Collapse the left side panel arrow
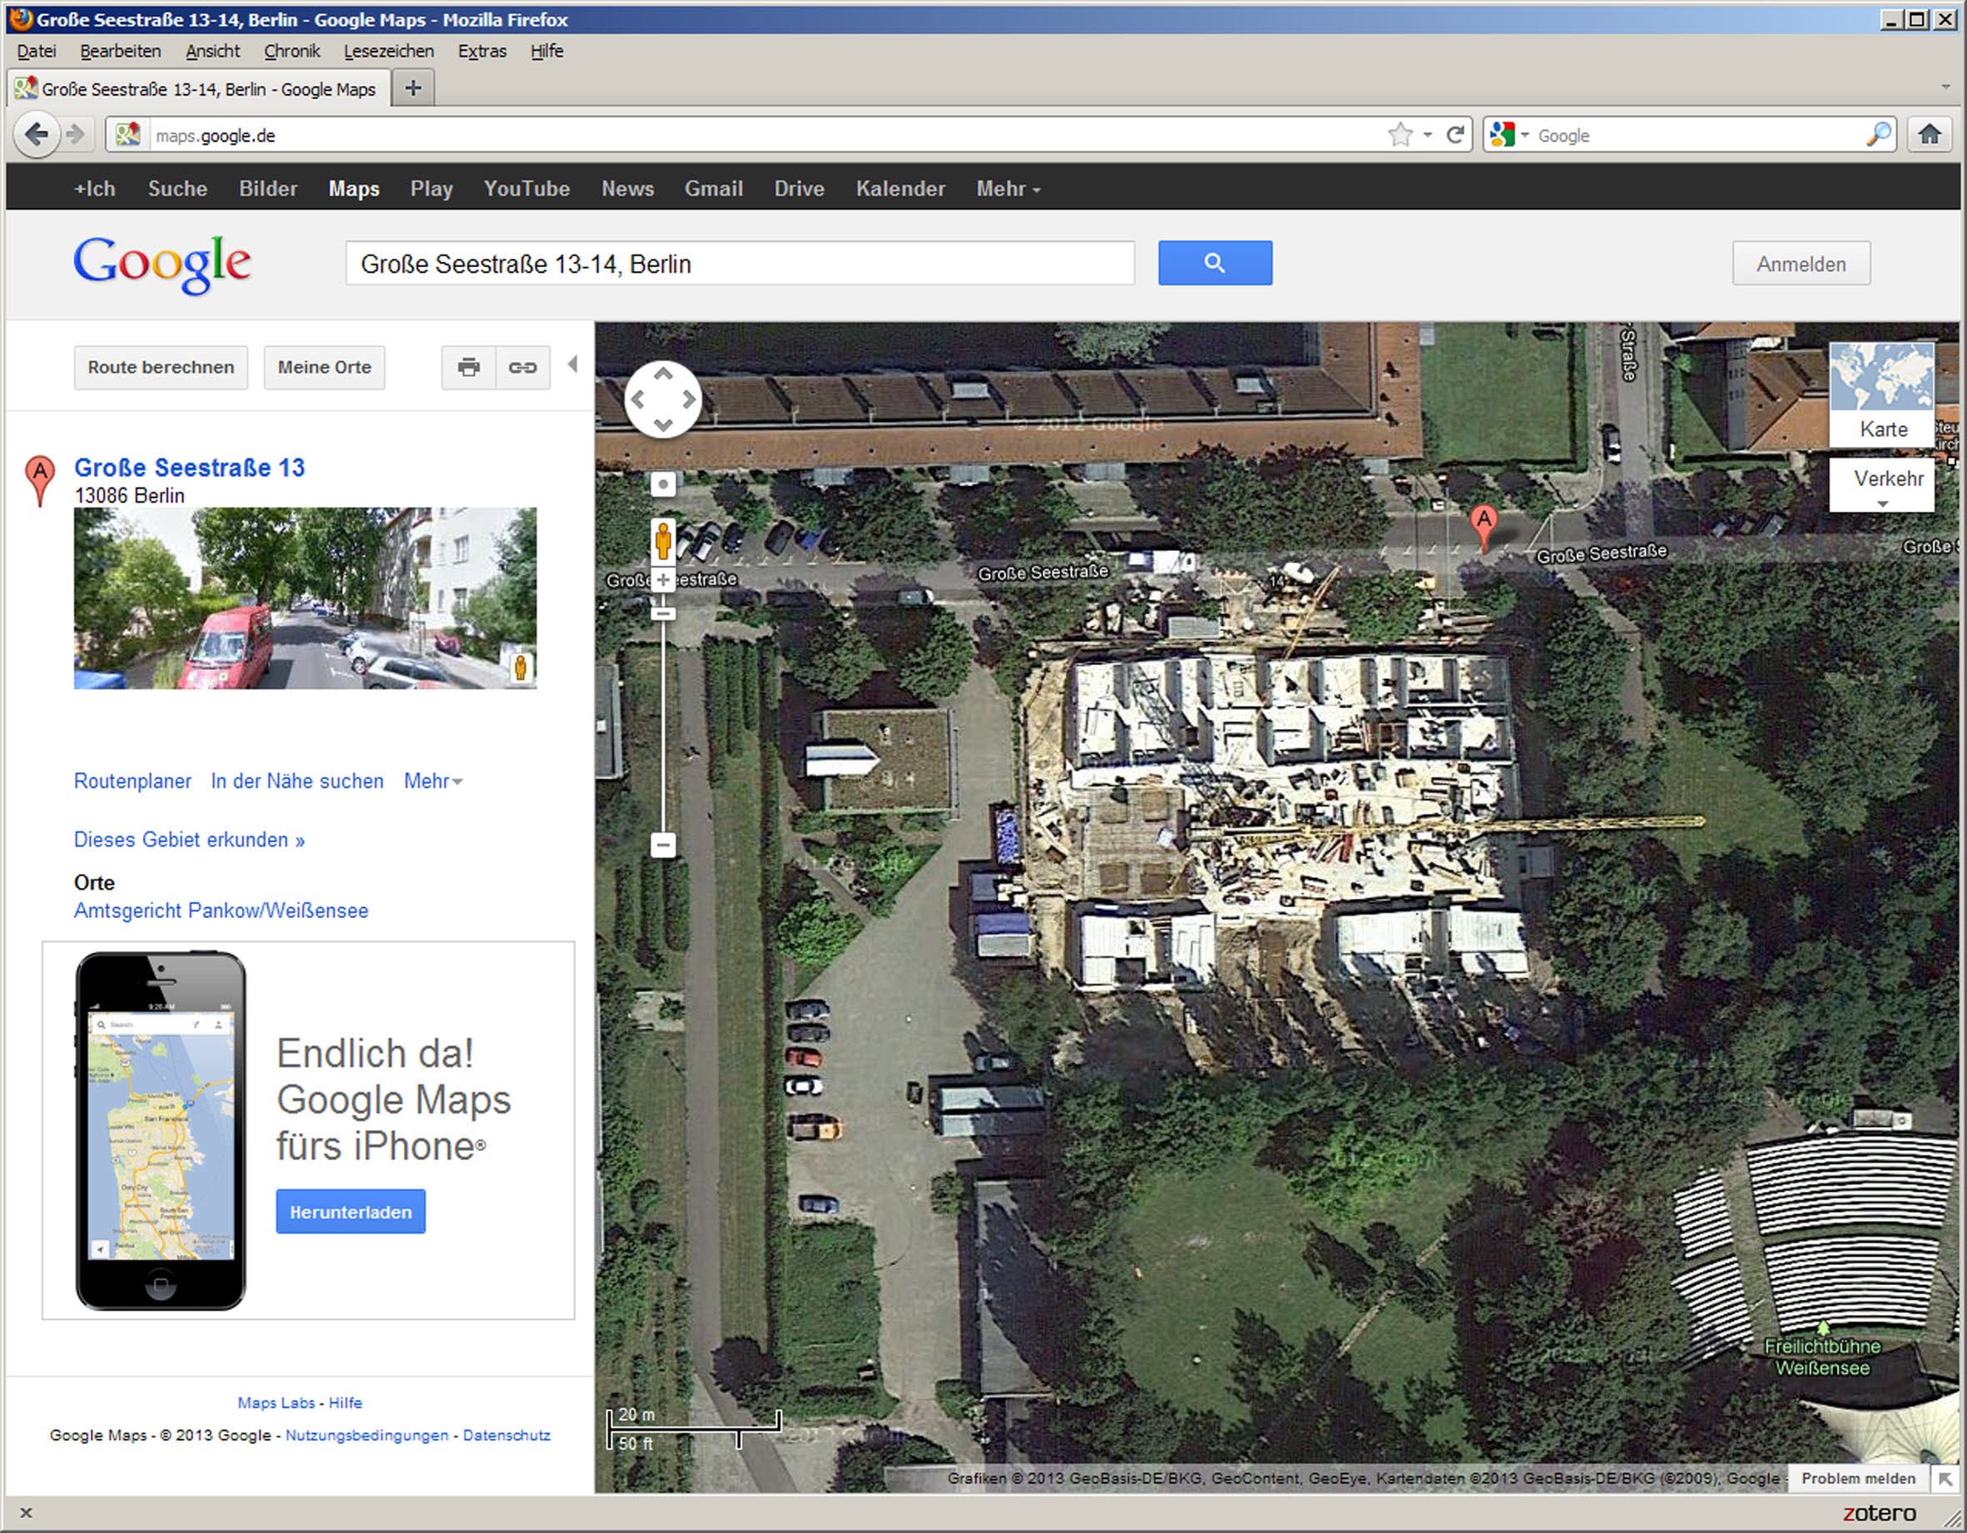Viewport: 1967px width, 1533px height. 572,364
